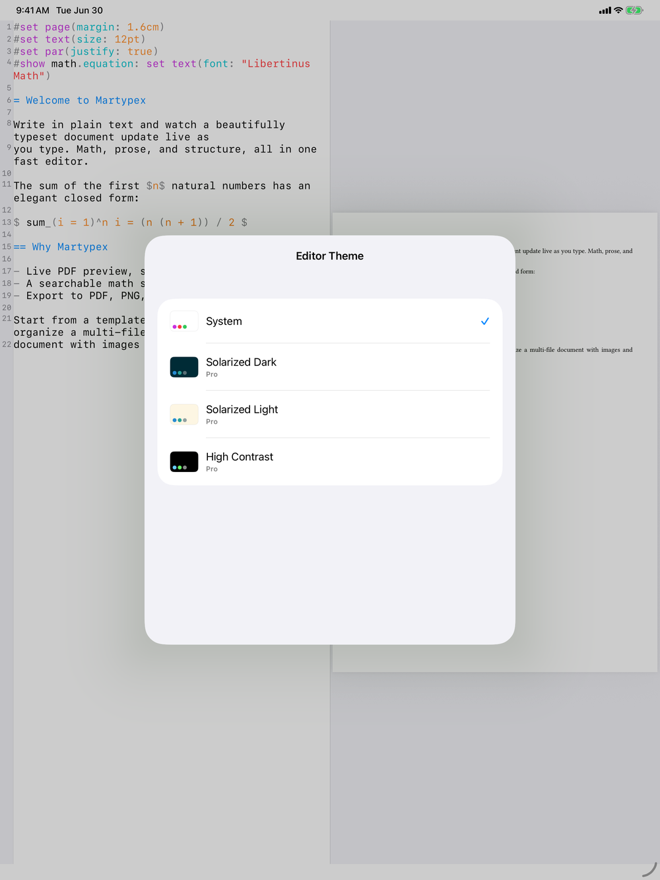Click the 9:41 AM clock

[33, 11]
